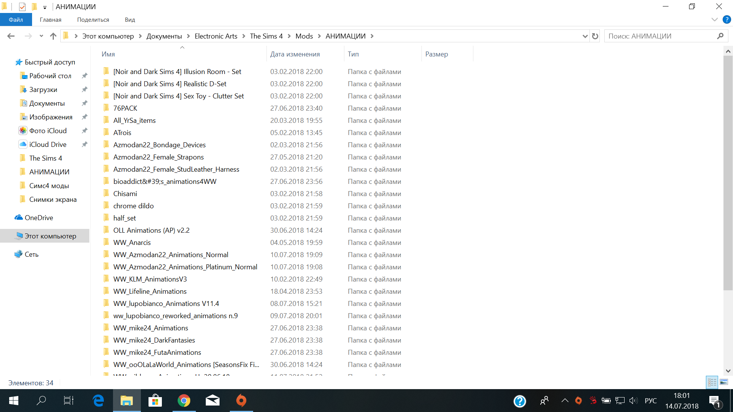Open Windows Start menu
The height and width of the screenshot is (412, 733).
(14, 401)
